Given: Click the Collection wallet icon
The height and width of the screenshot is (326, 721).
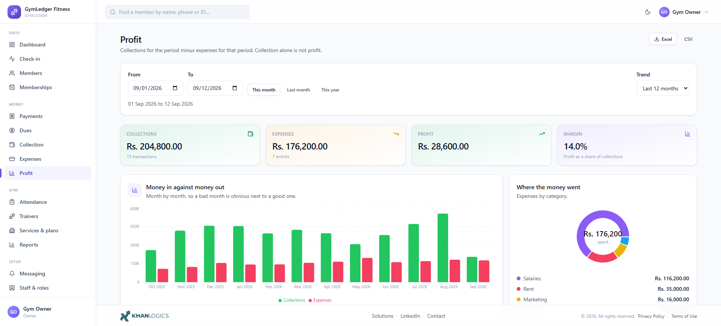Looking at the screenshot, I should [12, 145].
